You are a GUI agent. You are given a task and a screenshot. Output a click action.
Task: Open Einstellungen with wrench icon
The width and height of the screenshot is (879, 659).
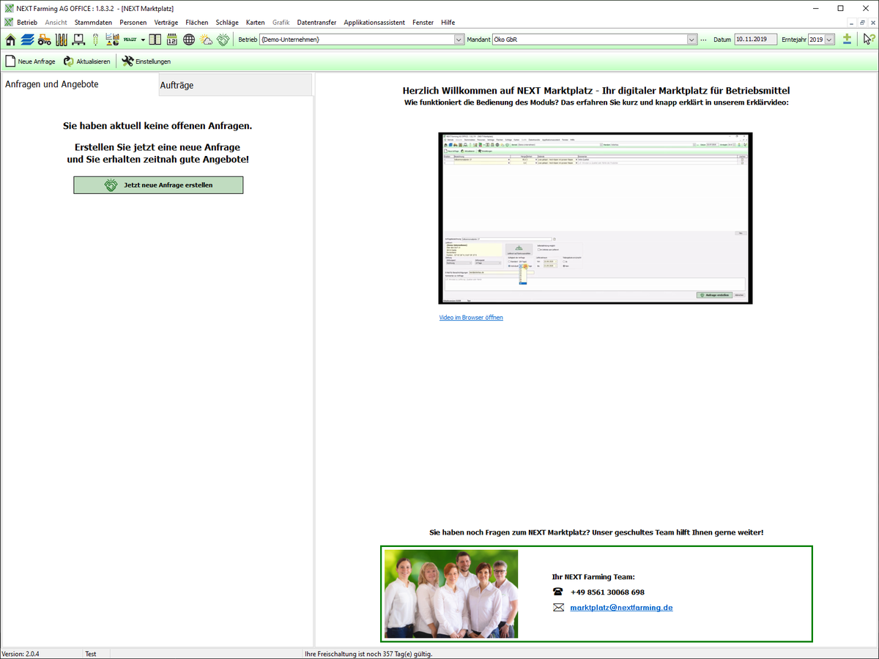click(x=146, y=62)
